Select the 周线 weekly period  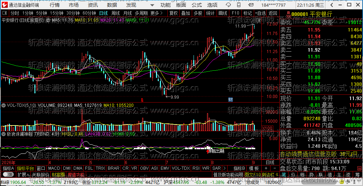pyautogui.click(x=116, y=13)
